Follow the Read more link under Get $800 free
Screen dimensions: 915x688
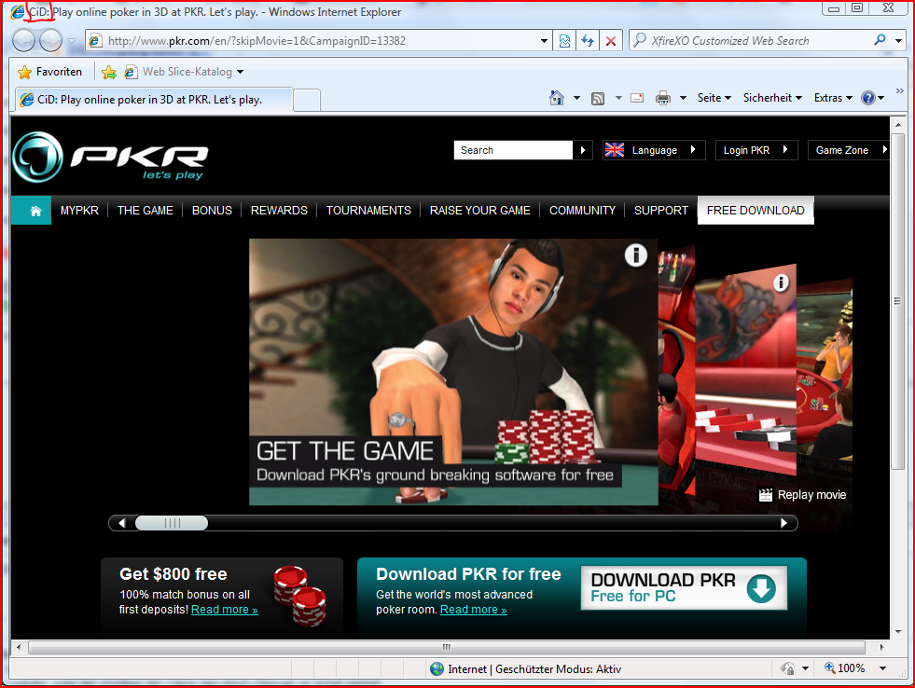tap(224, 610)
